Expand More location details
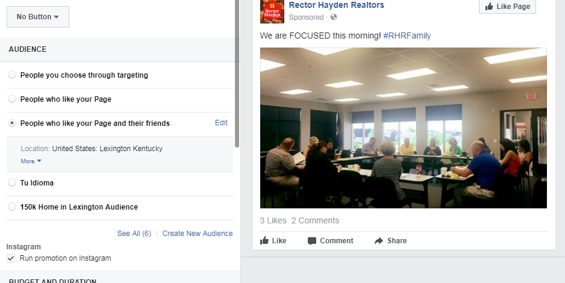Viewport: 565px width, 283px height. 31,161
